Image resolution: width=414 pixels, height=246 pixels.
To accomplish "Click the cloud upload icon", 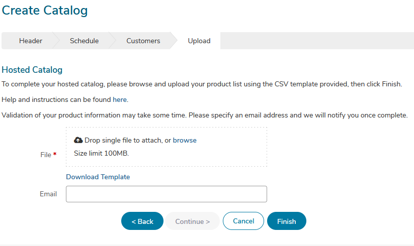I will pyautogui.click(x=78, y=140).
